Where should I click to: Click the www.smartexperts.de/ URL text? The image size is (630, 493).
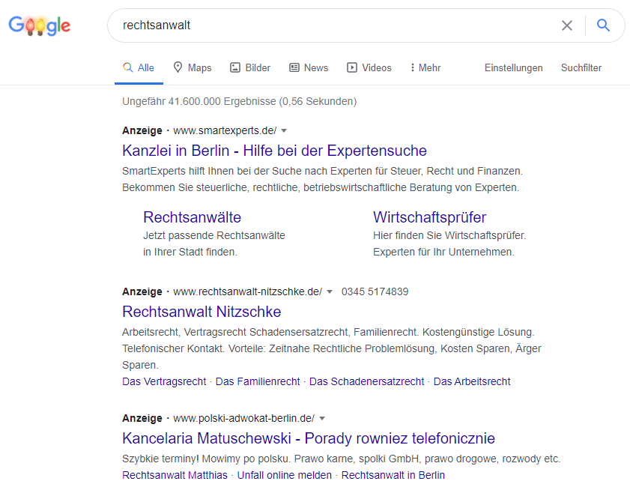click(x=225, y=130)
